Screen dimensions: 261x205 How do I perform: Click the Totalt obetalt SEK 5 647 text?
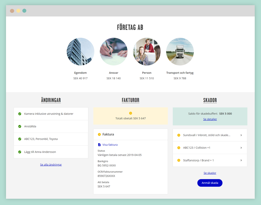pos(131,118)
